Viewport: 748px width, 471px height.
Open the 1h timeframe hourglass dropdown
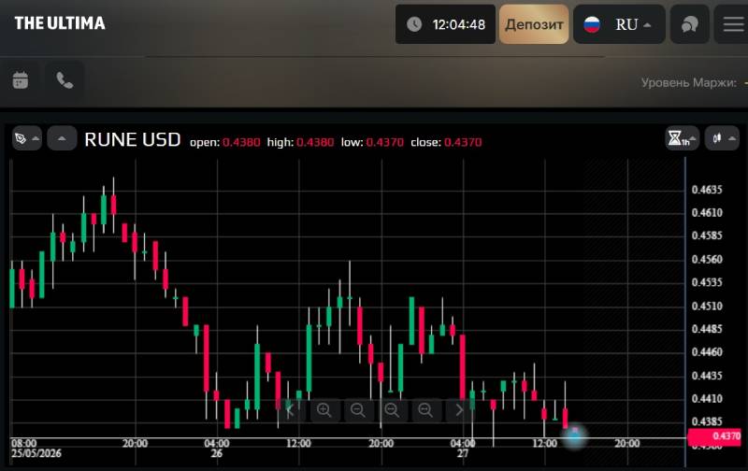pos(682,138)
